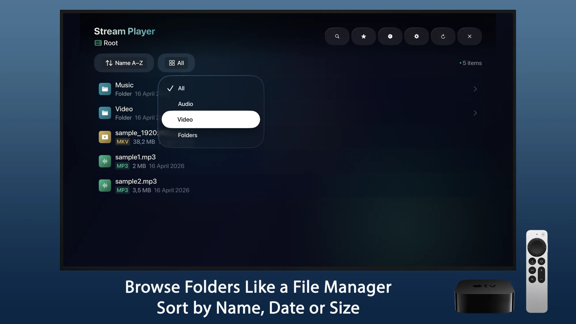
Task: Click the 5 items count label
Action: point(471,63)
